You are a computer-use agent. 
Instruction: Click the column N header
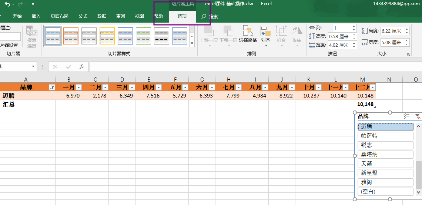389,79
